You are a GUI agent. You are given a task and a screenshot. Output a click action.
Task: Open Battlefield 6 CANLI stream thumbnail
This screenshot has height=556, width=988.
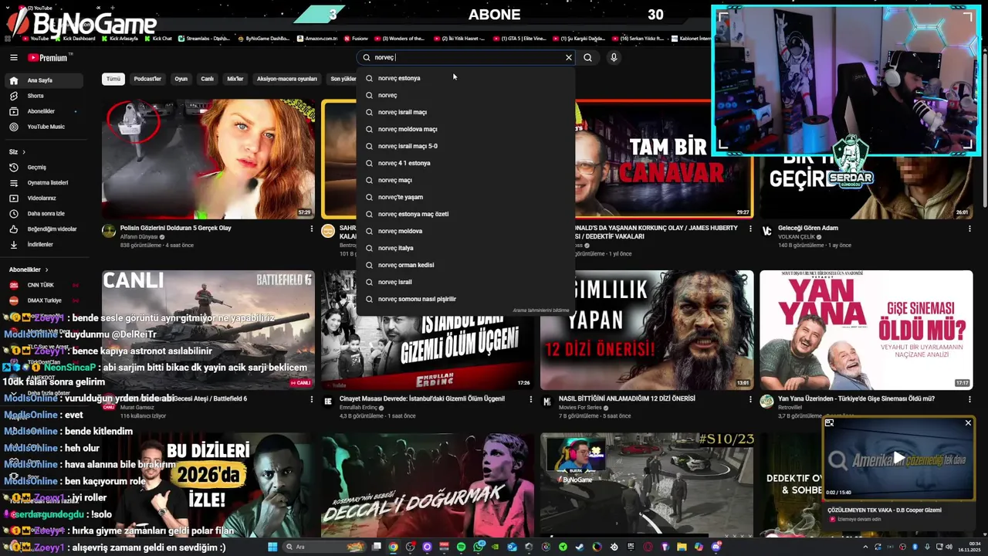pyautogui.click(x=208, y=330)
